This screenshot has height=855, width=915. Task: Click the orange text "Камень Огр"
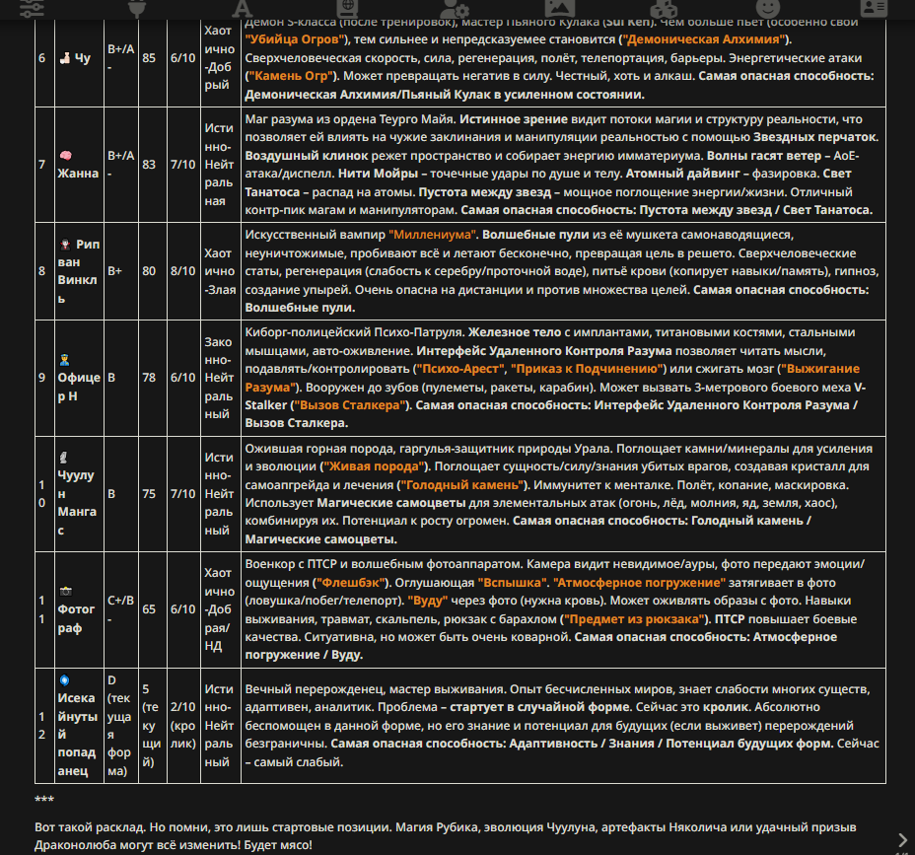[291, 76]
